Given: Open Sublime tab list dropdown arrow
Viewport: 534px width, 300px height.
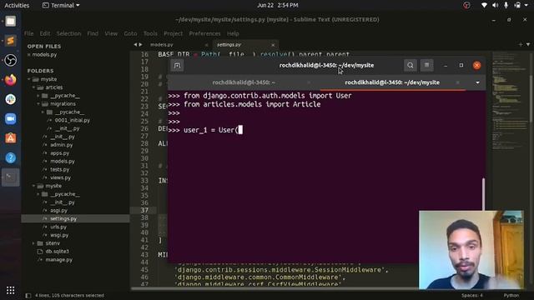Looking at the screenshot, I should point(528,44).
